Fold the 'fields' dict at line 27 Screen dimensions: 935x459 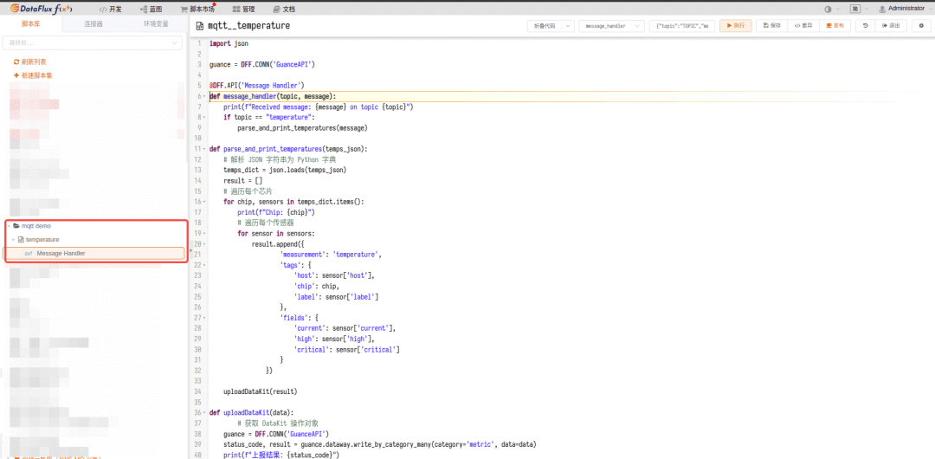coord(205,318)
